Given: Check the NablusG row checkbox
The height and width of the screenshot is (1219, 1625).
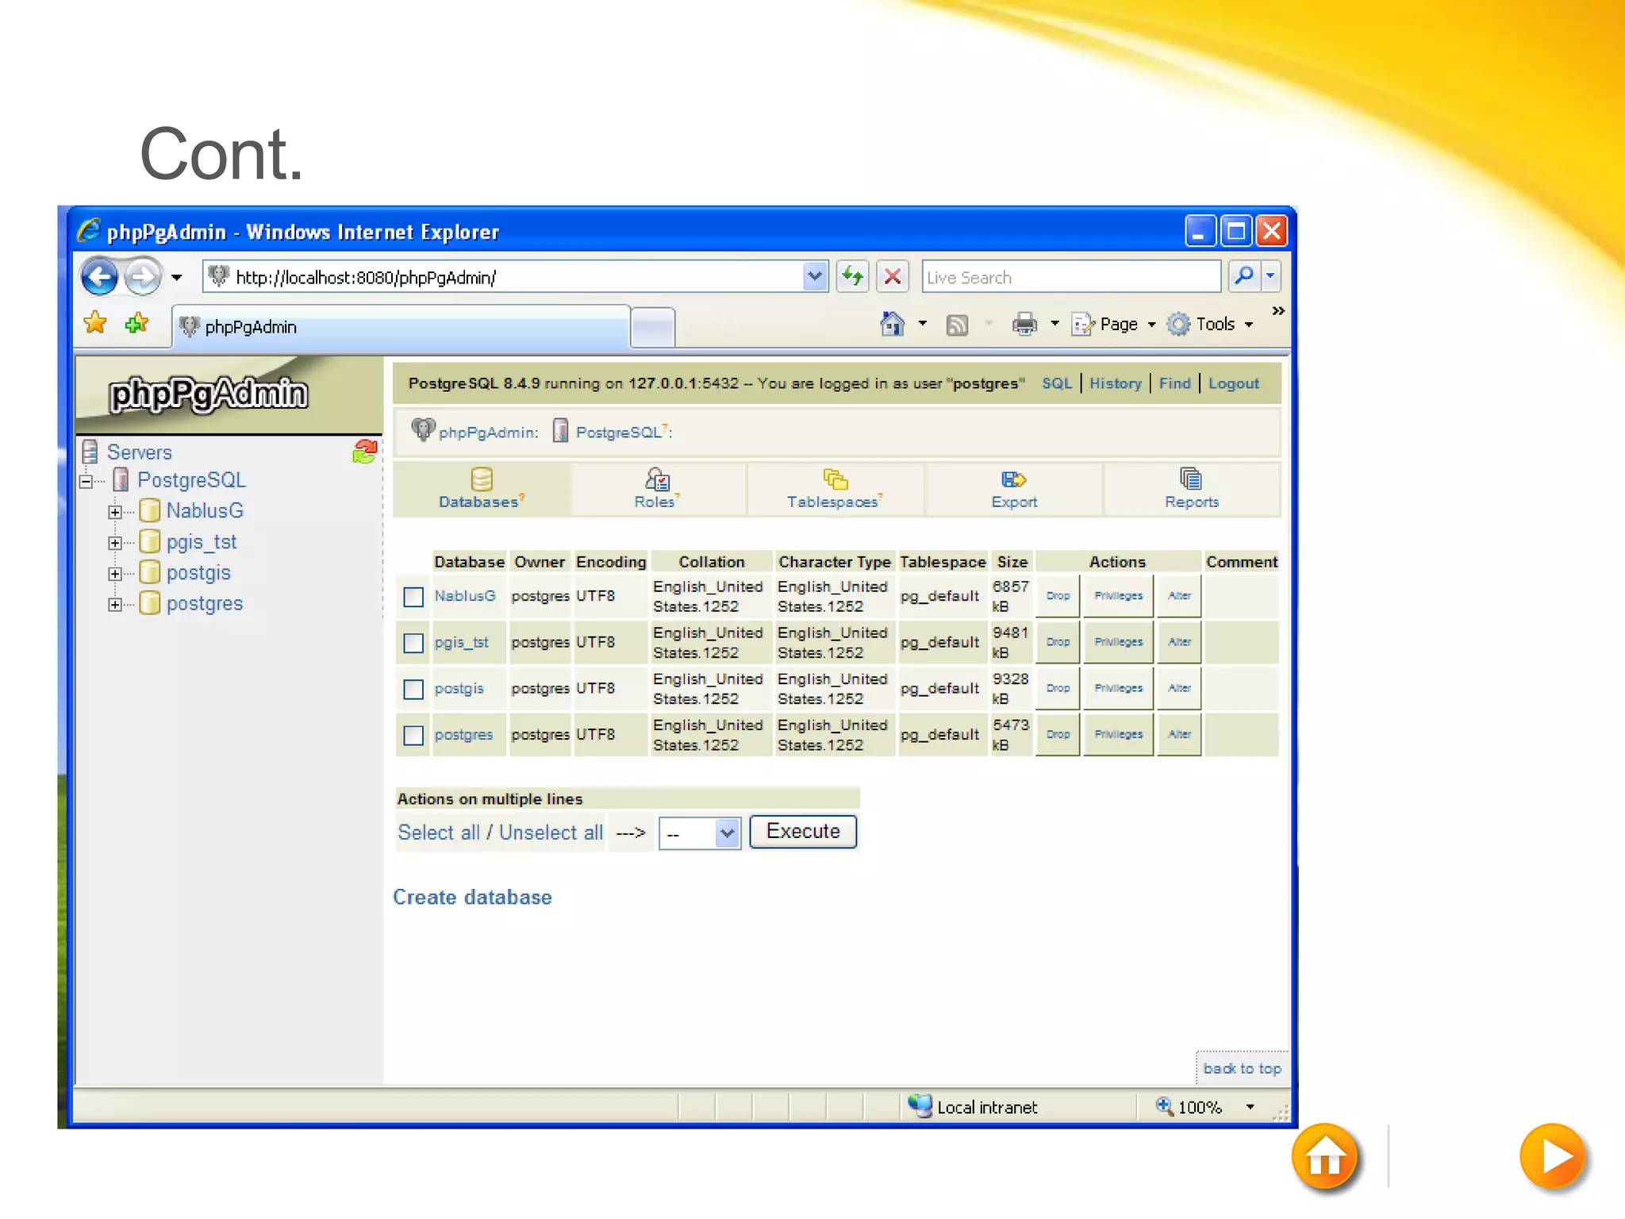Looking at the screenshot, I should 413,597.
